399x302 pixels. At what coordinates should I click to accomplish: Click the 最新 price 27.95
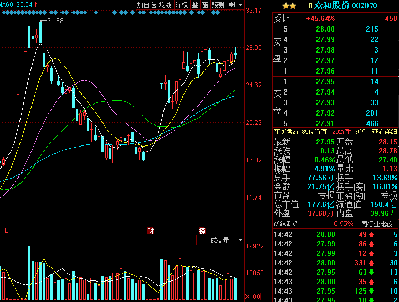click(x=325, y=142)
